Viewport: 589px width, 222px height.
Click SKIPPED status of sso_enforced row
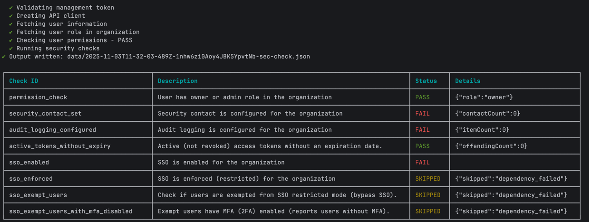pyautogui.click(x=428, y=179)
